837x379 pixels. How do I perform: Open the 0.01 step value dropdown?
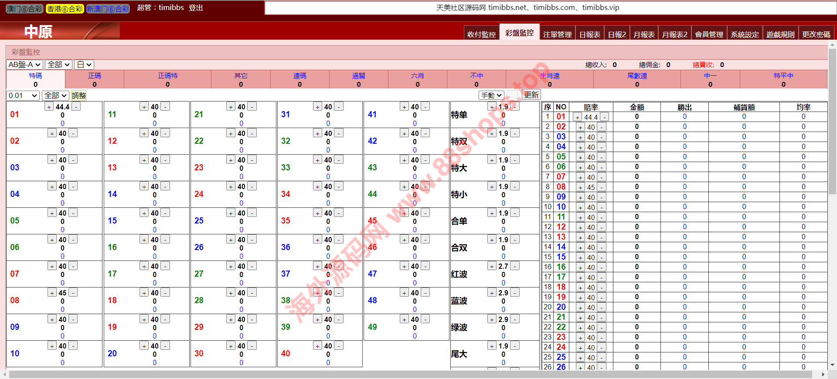point(23,95)
